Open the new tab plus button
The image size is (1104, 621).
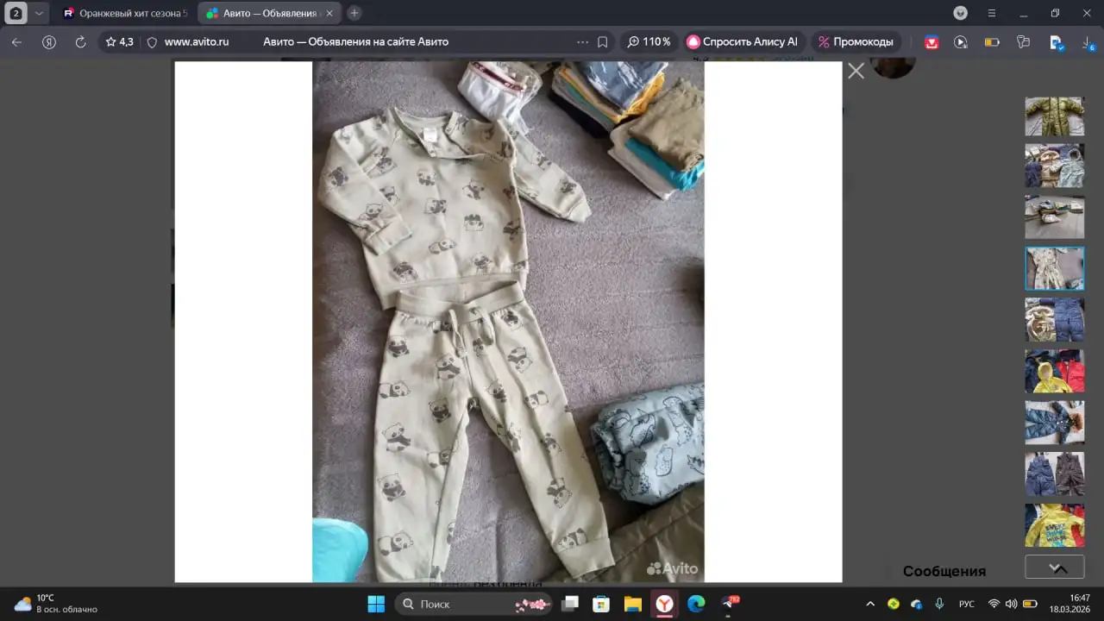[354, 13]
